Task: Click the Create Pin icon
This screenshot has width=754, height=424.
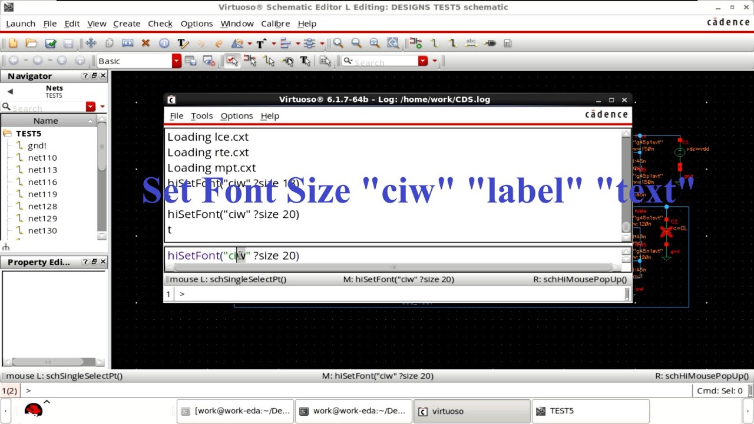Action: click(490, 43)
